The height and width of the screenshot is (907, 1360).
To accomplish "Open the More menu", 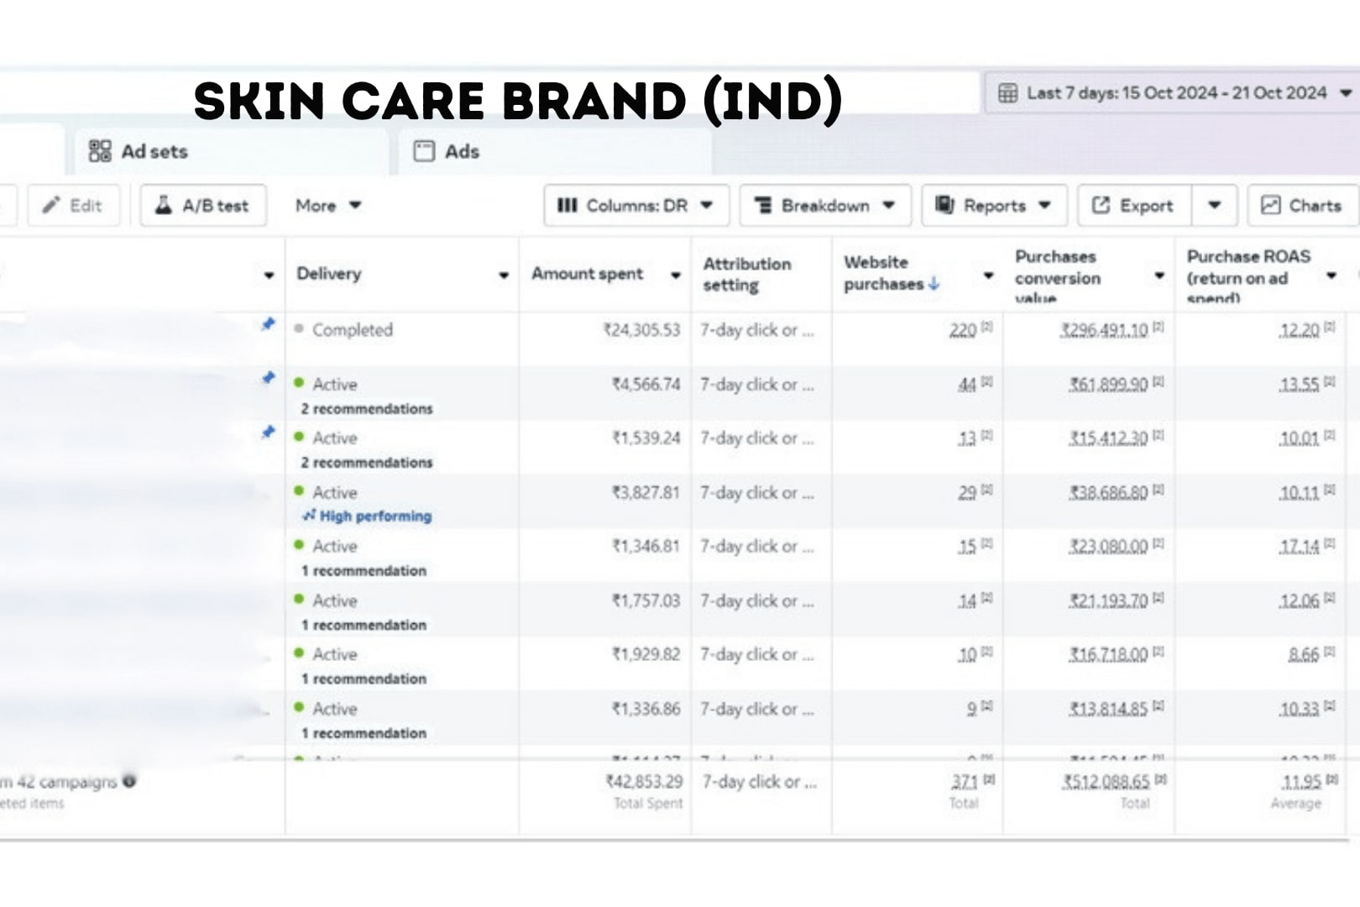I will pyautogui.click(x=327, y=206).
